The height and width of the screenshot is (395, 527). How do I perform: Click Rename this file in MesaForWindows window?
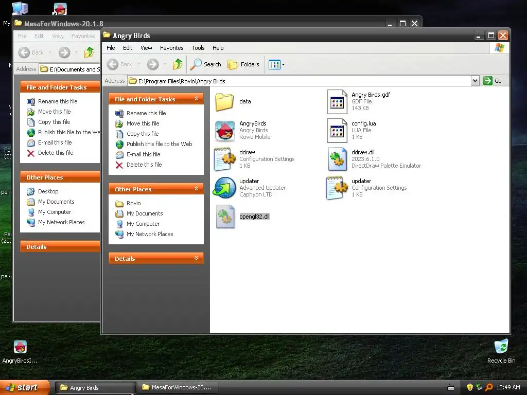click(x=58, y=101)
